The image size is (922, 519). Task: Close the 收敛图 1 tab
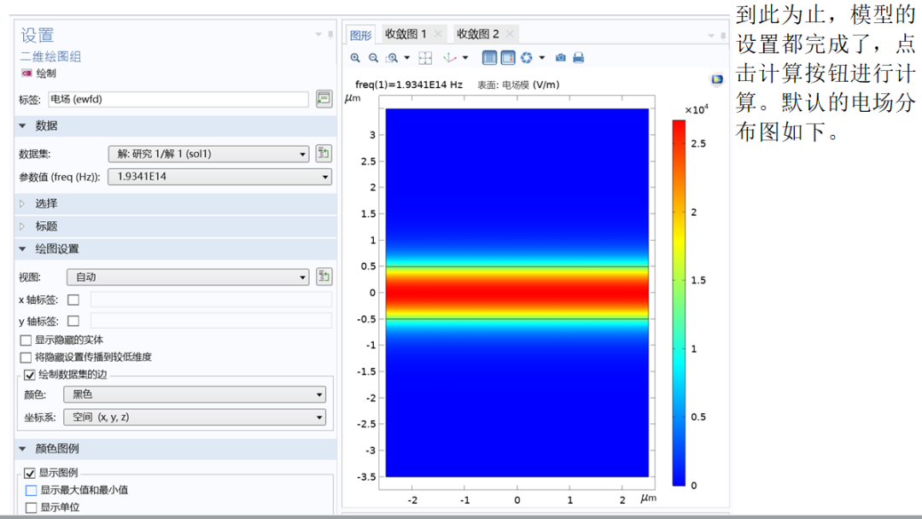438,34
